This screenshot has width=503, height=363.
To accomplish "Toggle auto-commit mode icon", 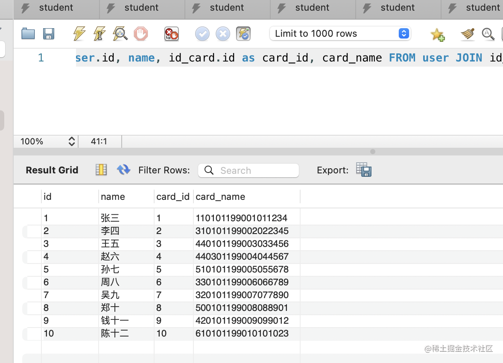I will [243, 34].
